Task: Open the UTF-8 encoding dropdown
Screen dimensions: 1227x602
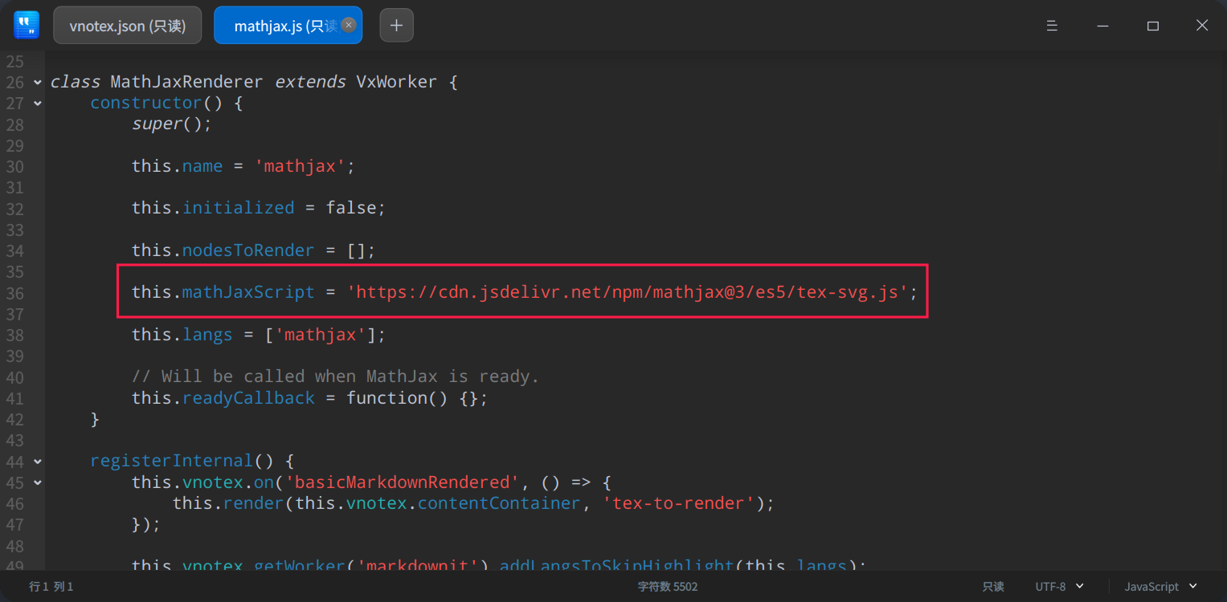Action: click(1057, 586)
